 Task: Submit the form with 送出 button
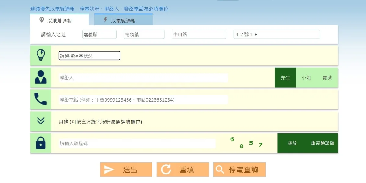click(x=126, y=170)
